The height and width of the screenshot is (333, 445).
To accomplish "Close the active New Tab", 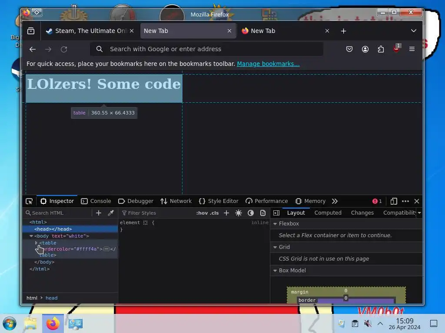I will [x=229, y=31].
